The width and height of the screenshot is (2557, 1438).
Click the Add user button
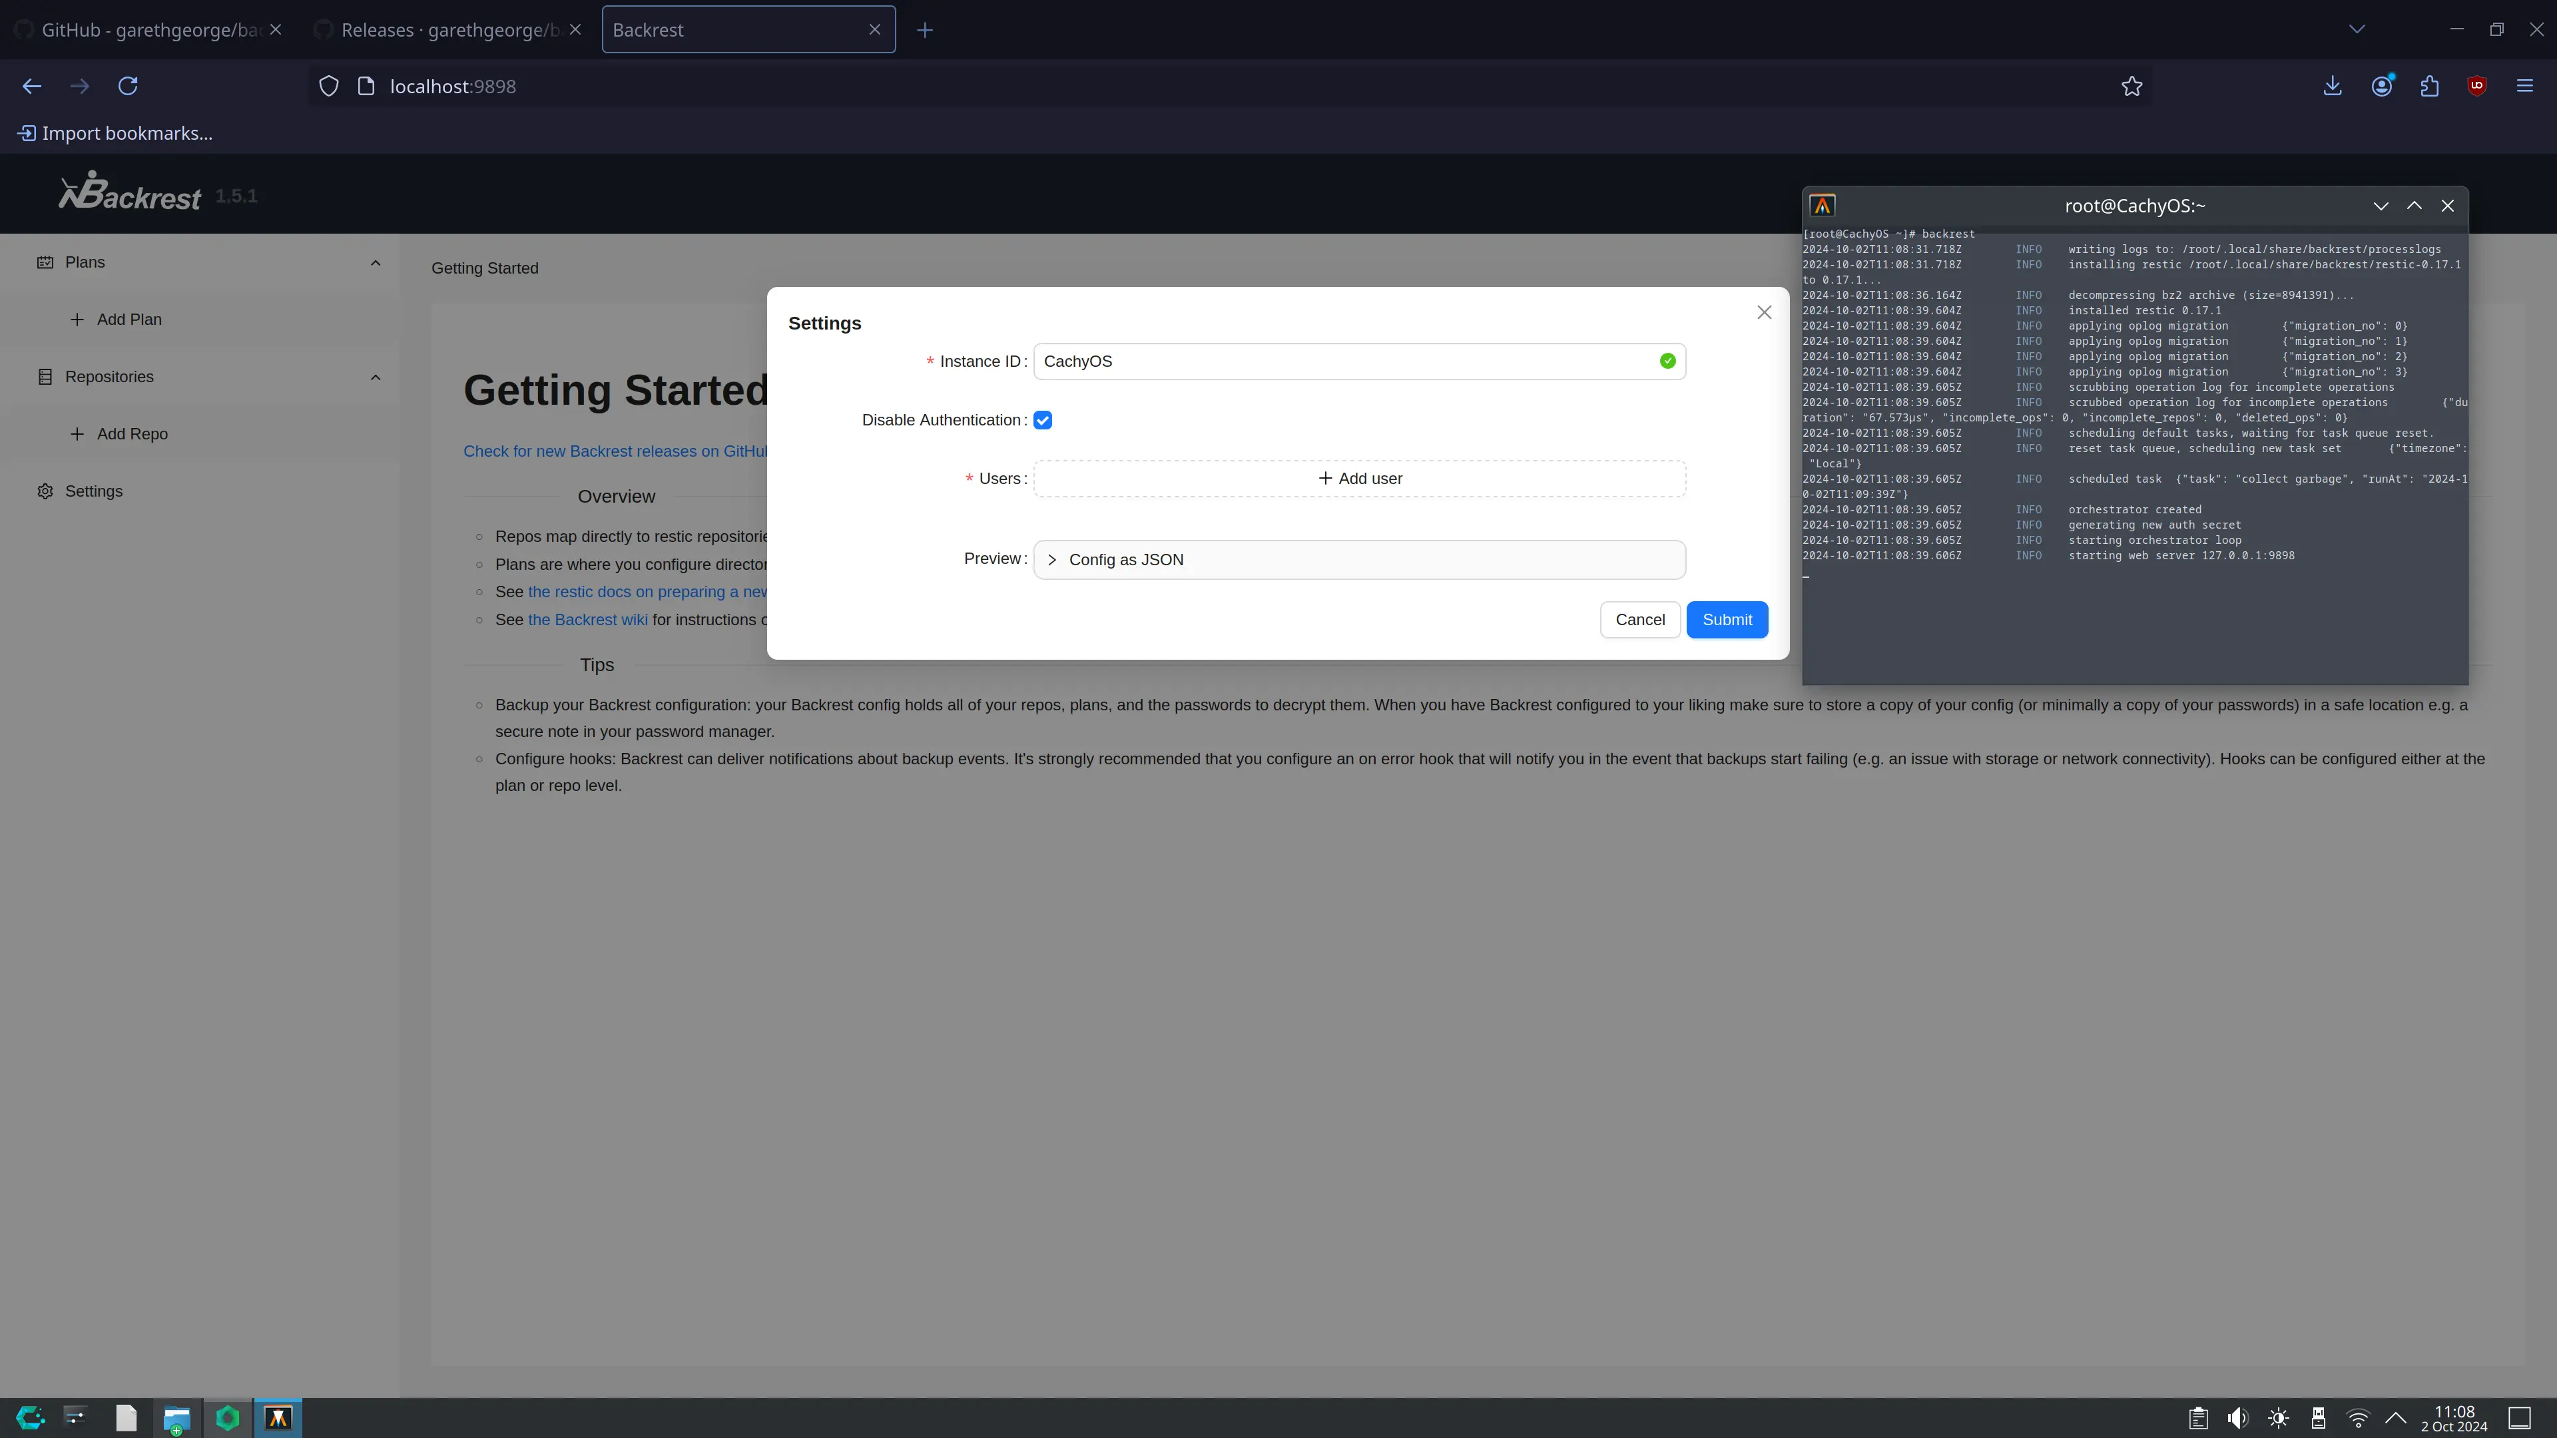tap(1359, 479)
